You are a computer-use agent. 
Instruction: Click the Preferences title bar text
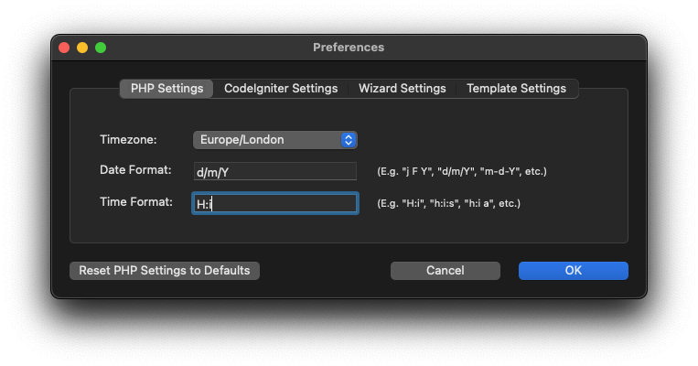[349, 48]
